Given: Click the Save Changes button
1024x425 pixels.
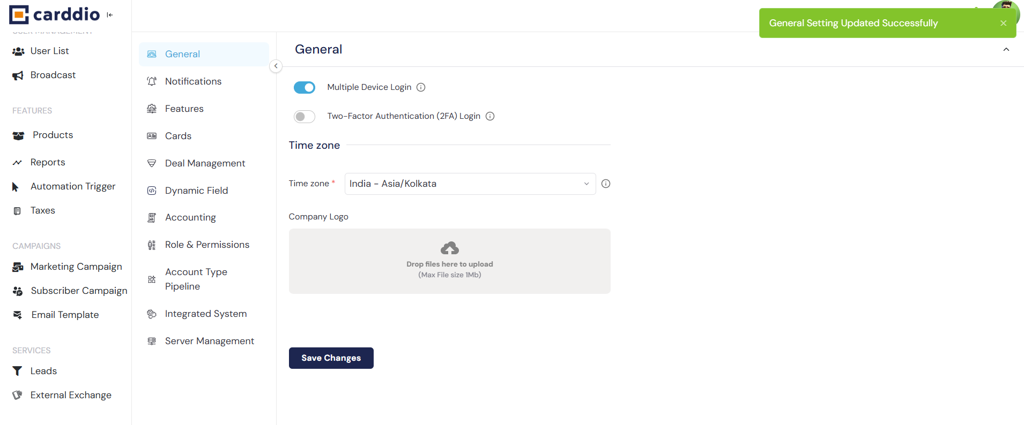Looking at the screenshot, I should [x=331, y=358].
